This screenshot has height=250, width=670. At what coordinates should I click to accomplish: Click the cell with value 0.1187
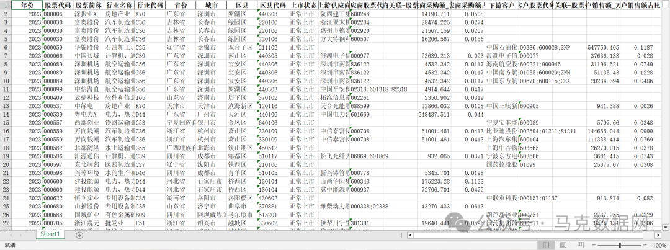[637, 47]
